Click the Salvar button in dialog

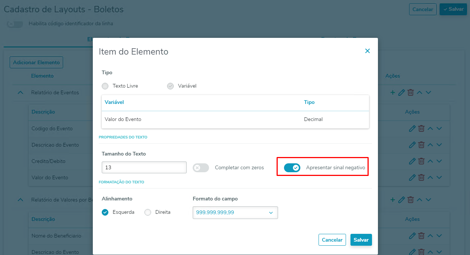pyautogui.click(x=361, y=240)
